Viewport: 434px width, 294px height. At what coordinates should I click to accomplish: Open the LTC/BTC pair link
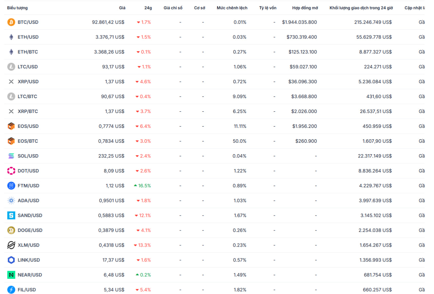pyautogui.click(x=27, y=97)
